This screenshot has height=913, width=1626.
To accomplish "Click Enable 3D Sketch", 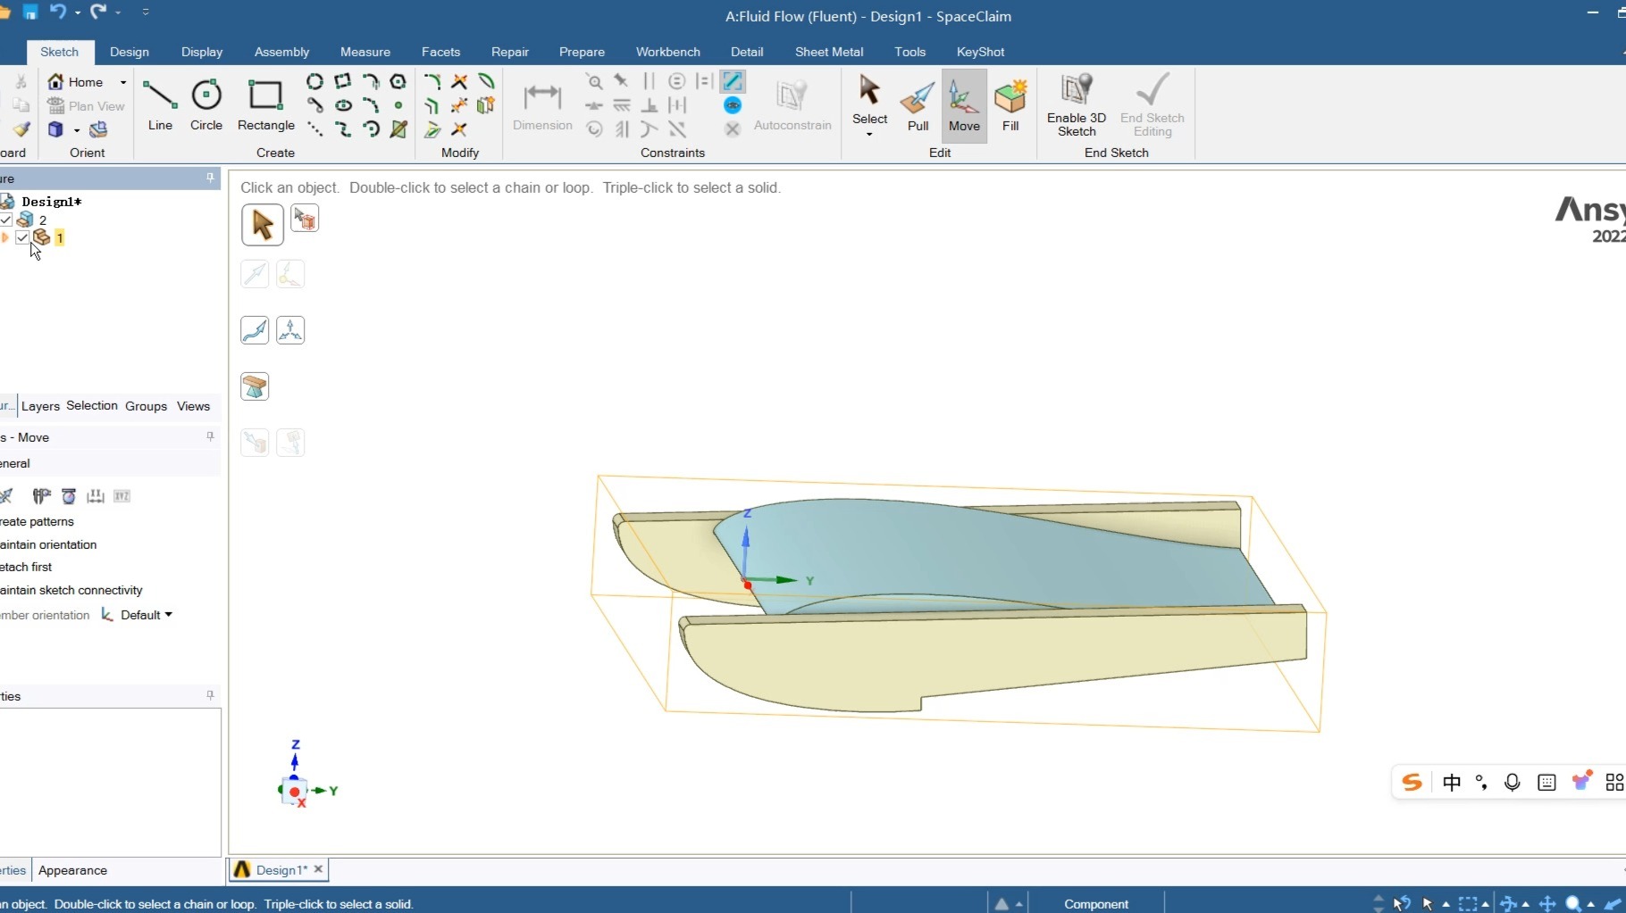I will (x=1077, y=105).
